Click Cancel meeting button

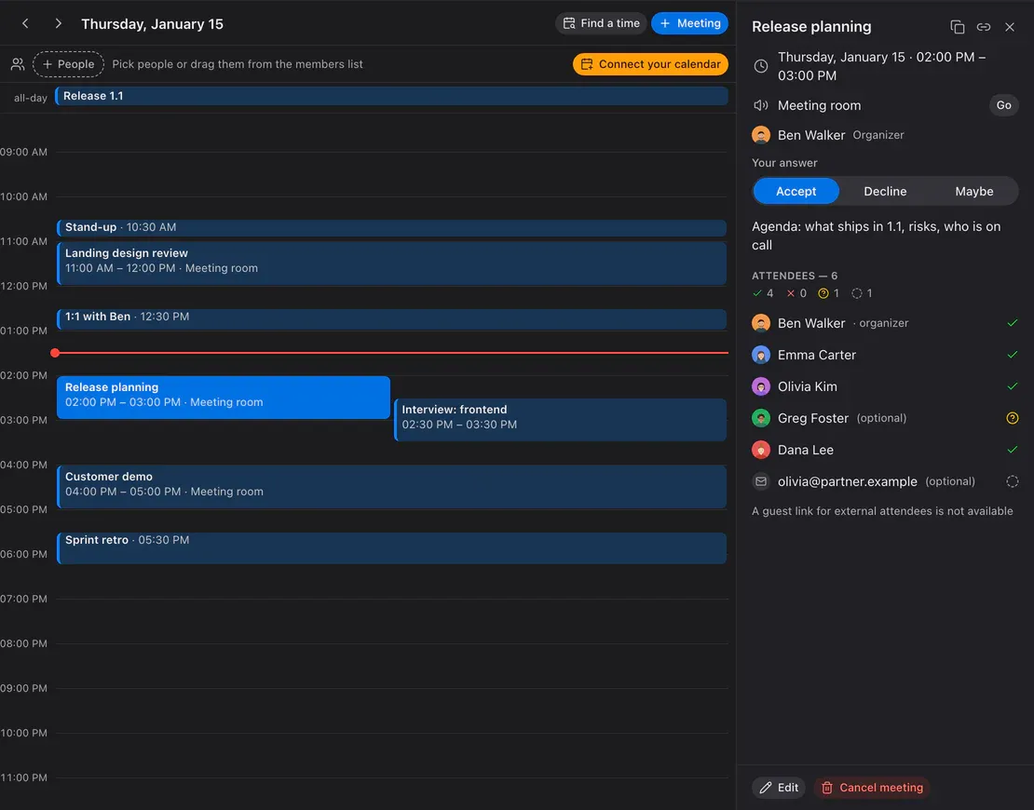(x=872, y=788)
